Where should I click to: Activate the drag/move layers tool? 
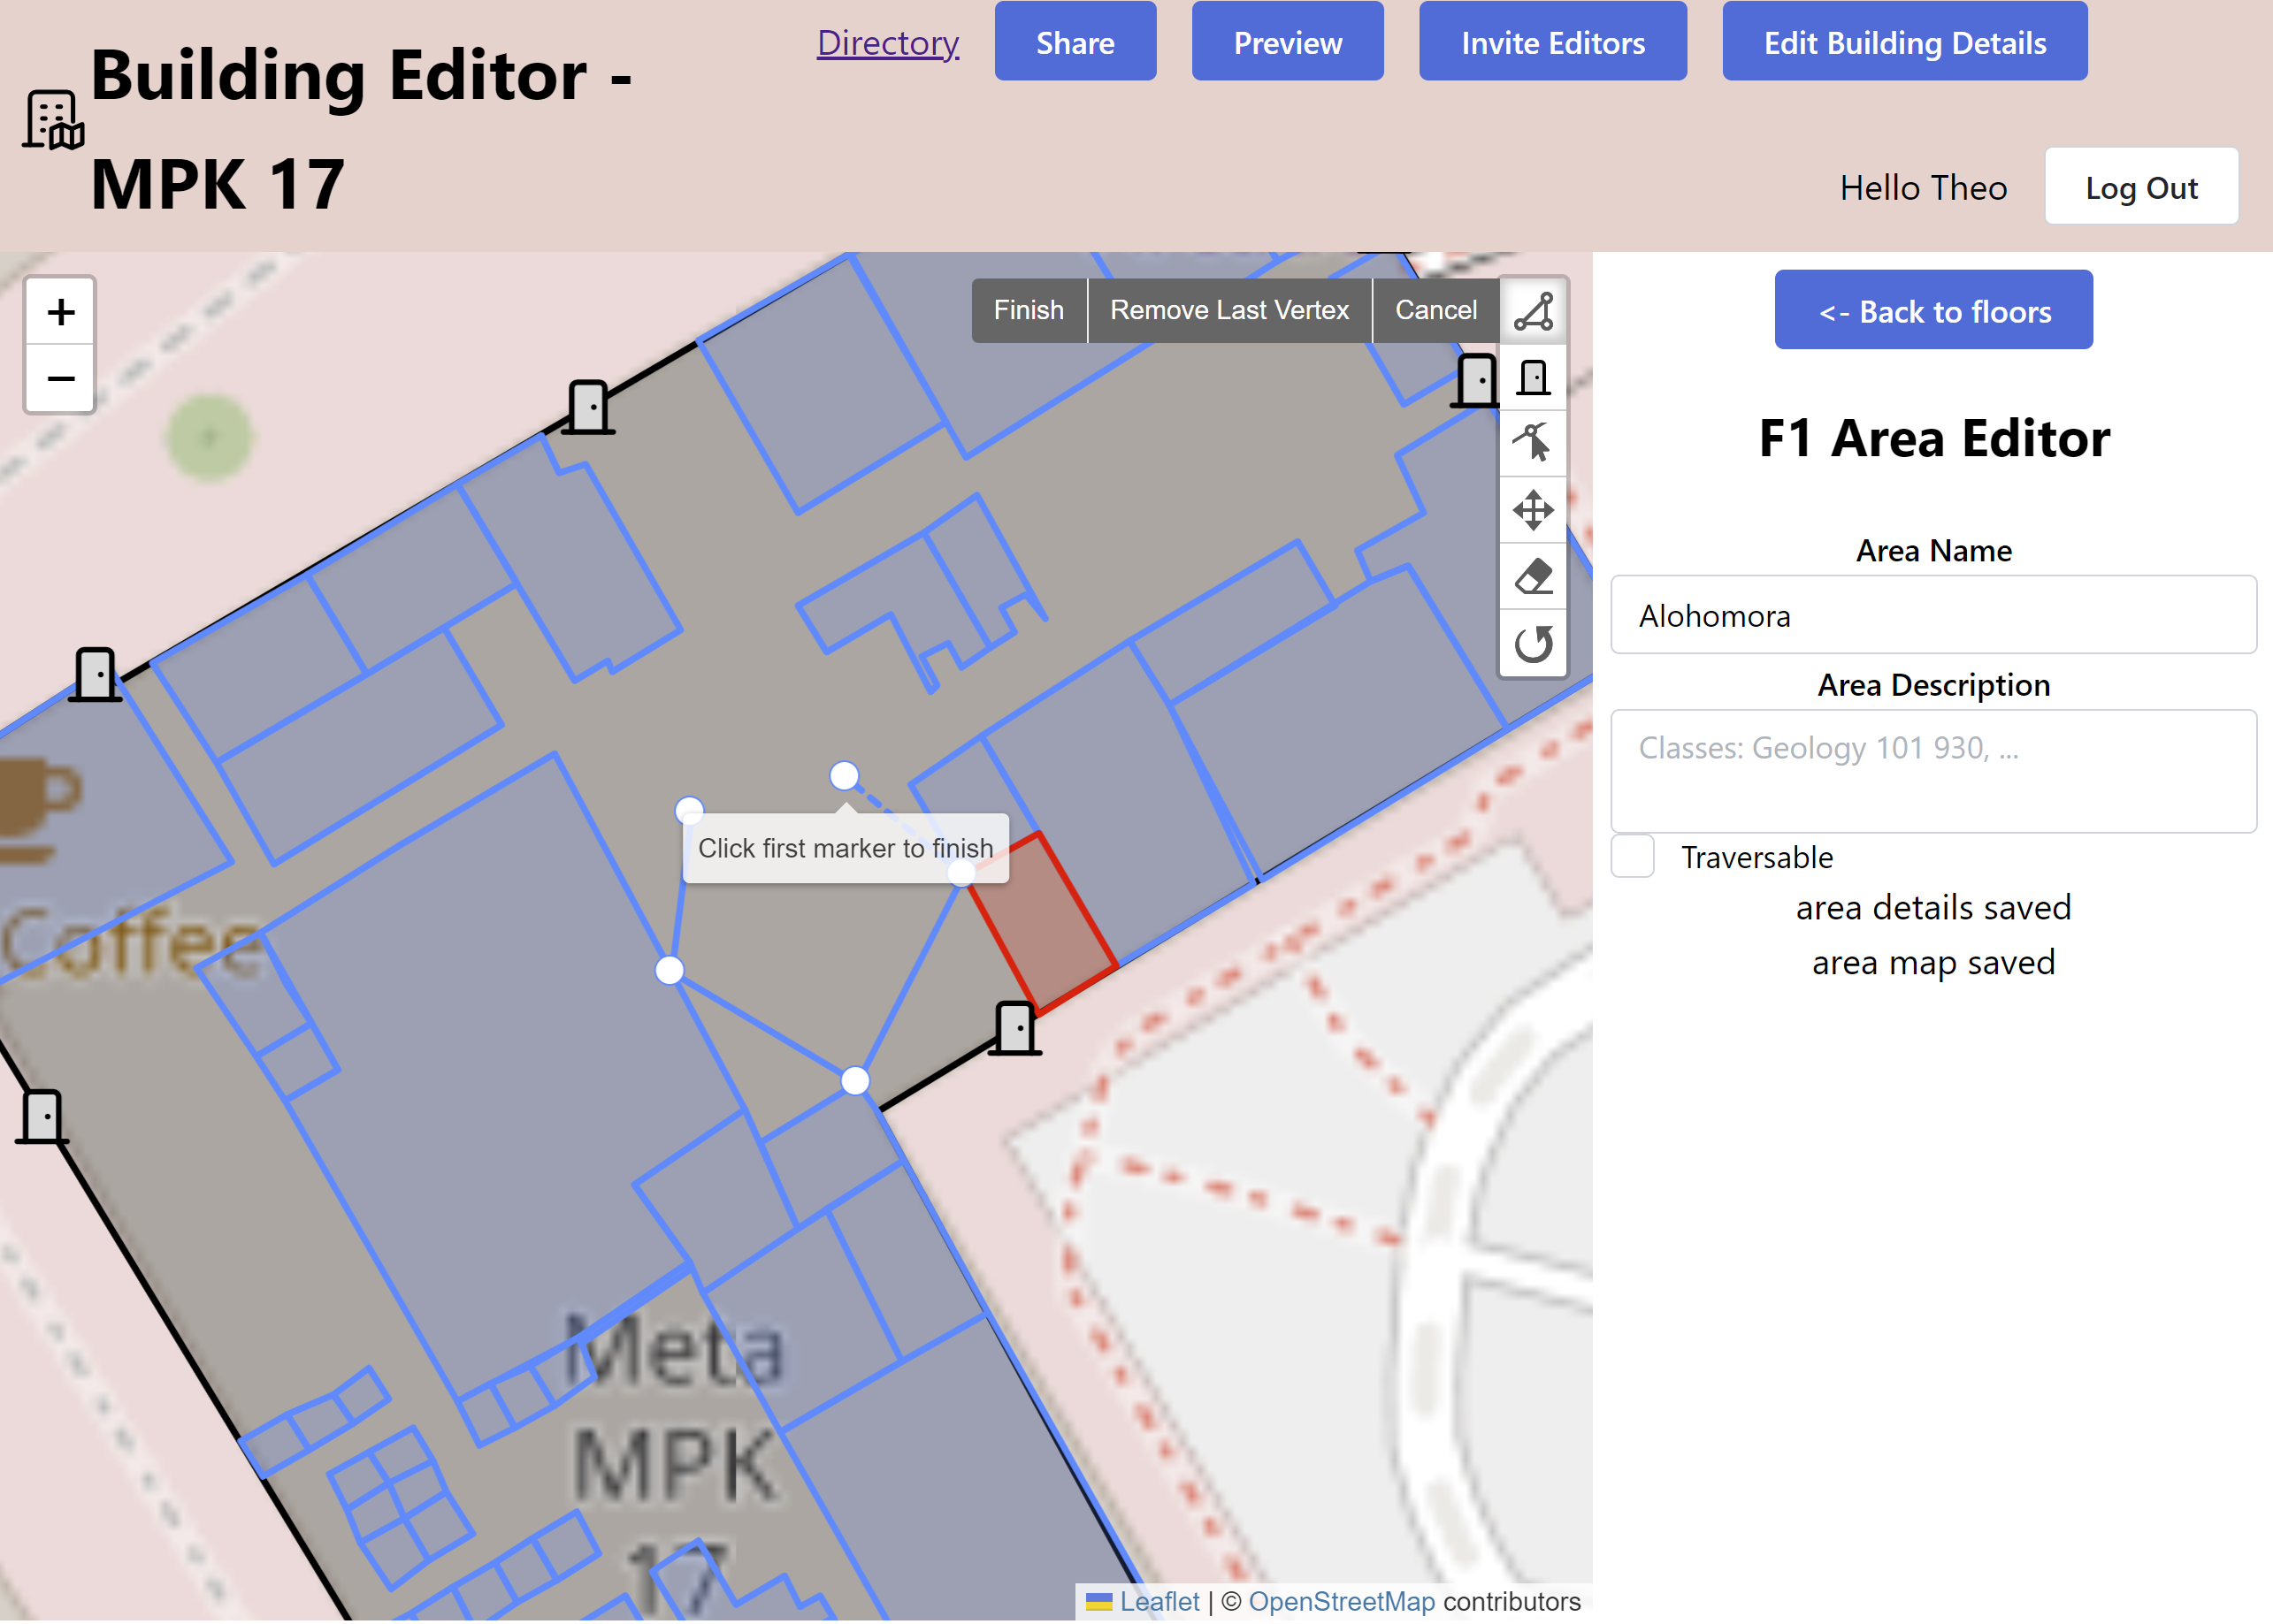pyautogui.click(x=1533, y=510)
